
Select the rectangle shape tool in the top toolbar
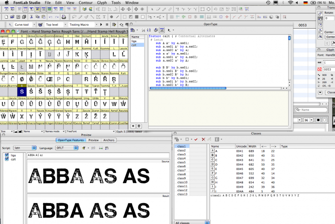pos(202,9)
